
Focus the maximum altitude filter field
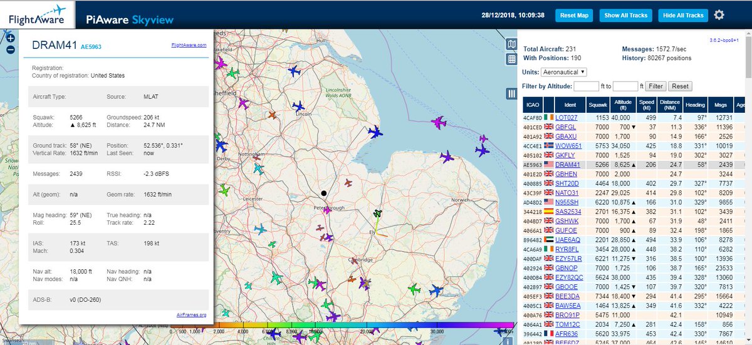625,86
